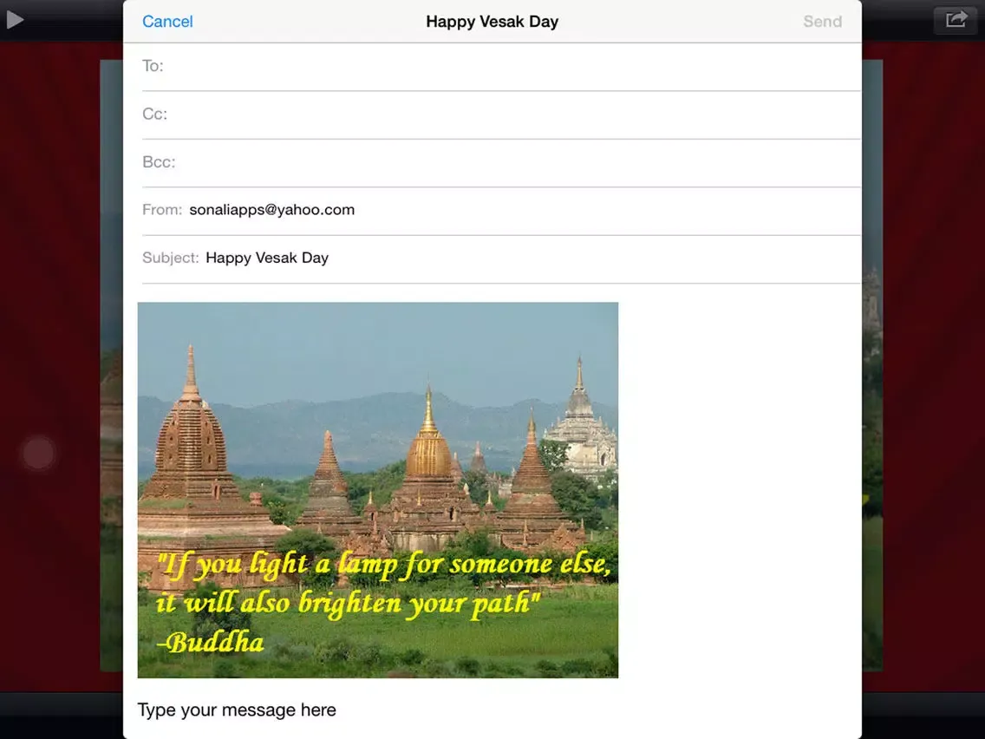The width and height of the screenshot is (985, 739).
Task: Select the From address sonaliapps@yahoo.com
Action: coord(272,210)
